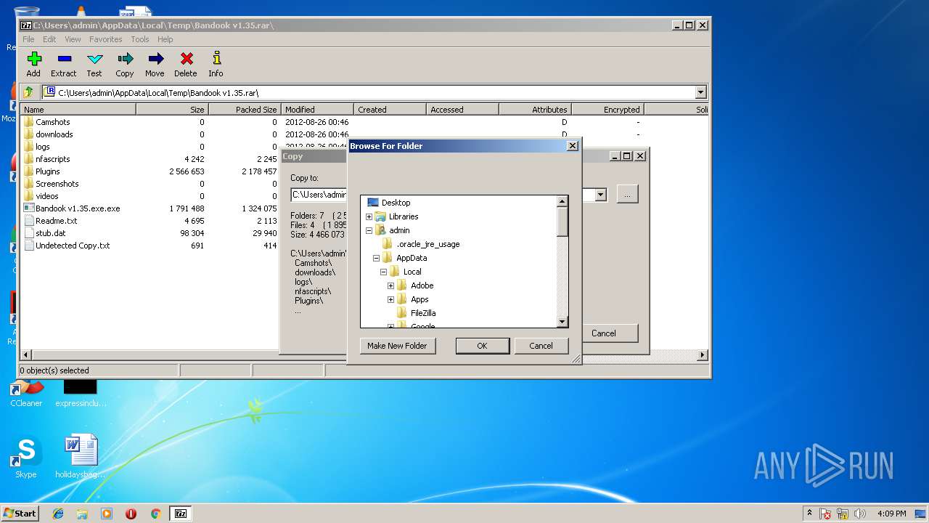Screen dimensions: 929x523
Task: Open the Copy to path dropdown
Action: click(x=600, y=195)
